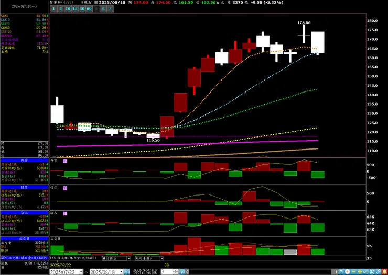Zoom in chart with yellow plus icon
This screenshot has height=275, width=388.
[x=360, y=272]
